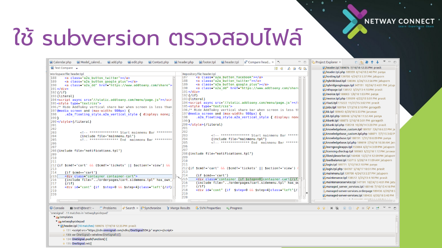Click the leftmost icon in the compare toolbar

point(276,68)
